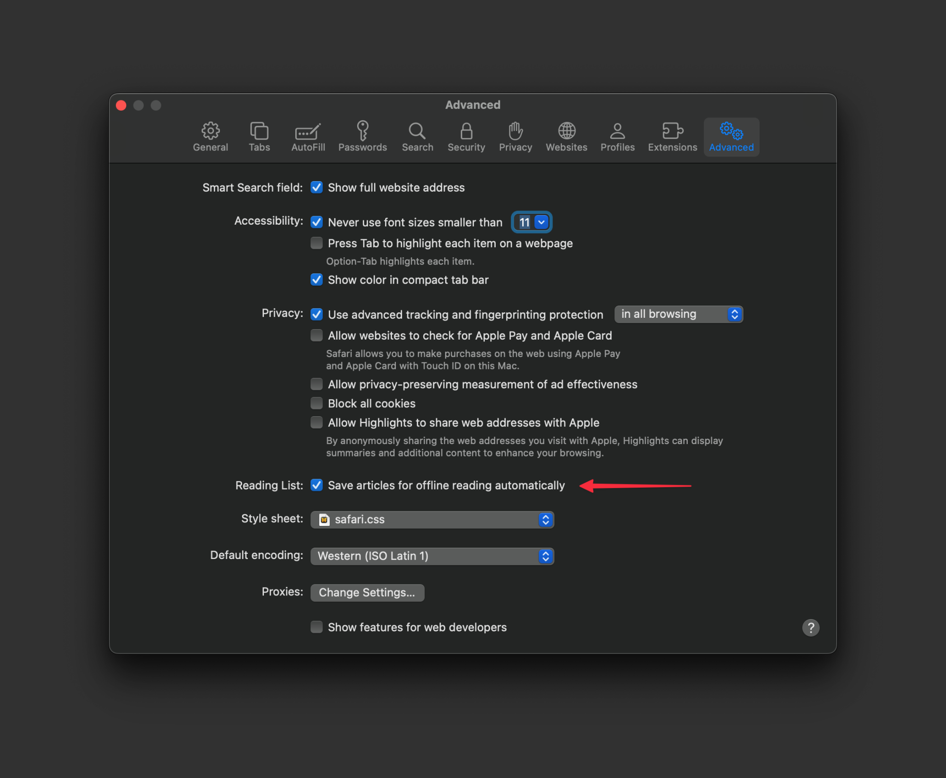
Task: Open the Search settings pane
Action: tap(417, 137)
